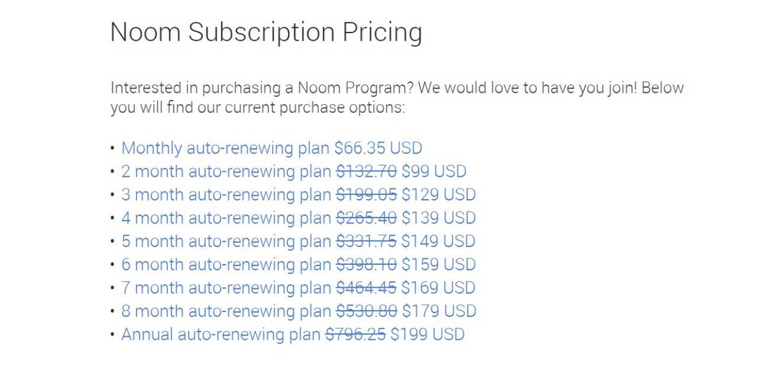Click the Noom Subscription Pricing heading
Screen dimensions: 757x380
[266, 32]
